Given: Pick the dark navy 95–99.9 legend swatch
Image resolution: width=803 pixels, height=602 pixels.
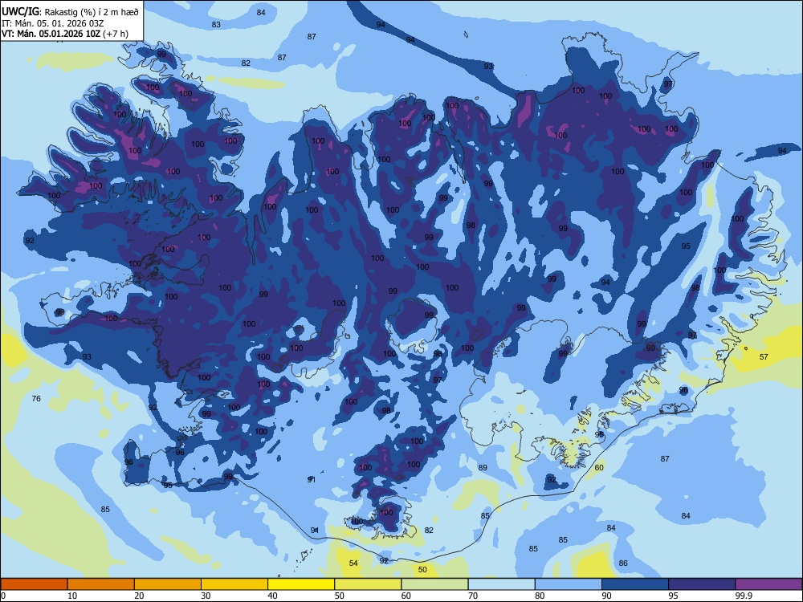Looking at the screenshot, I should tap(702, 584).
